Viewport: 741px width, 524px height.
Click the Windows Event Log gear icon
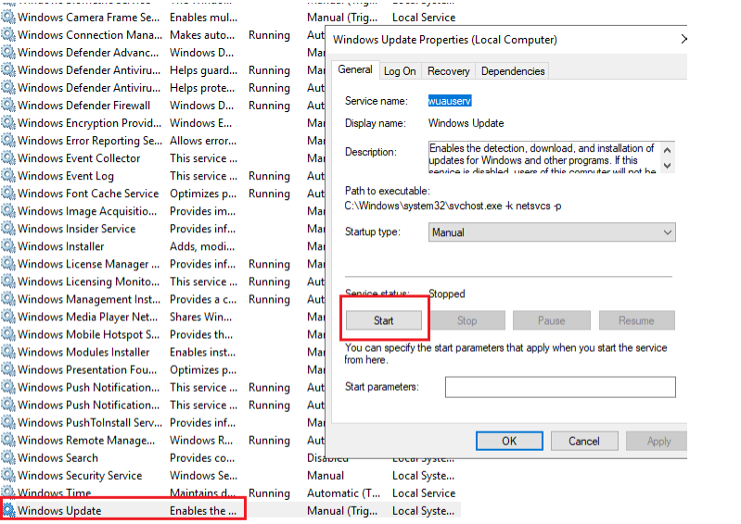[x=8, y=176]
